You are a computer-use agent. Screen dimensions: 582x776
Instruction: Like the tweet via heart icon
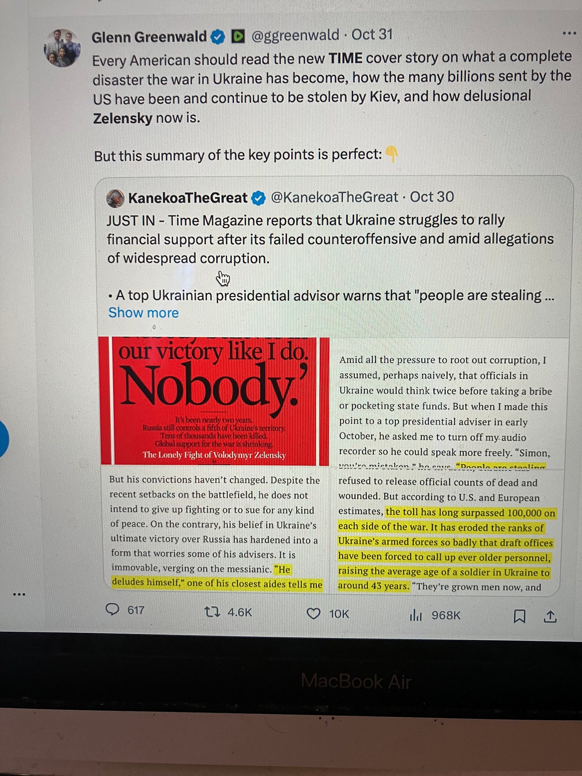(313, 613)
